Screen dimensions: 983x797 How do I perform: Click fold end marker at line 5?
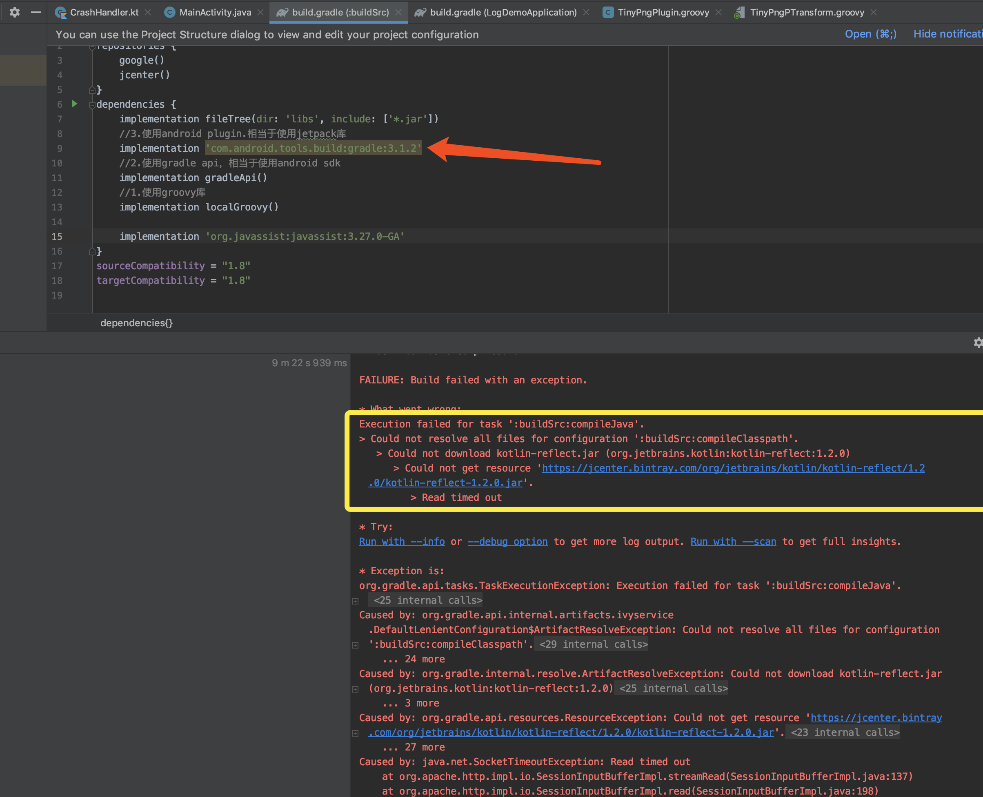(x=92, y=90)
